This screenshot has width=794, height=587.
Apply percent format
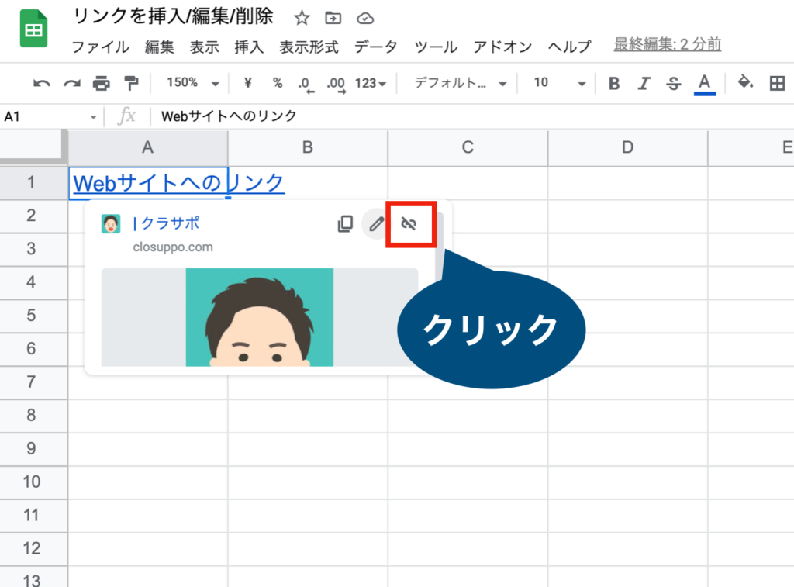[x=278, y=82]
